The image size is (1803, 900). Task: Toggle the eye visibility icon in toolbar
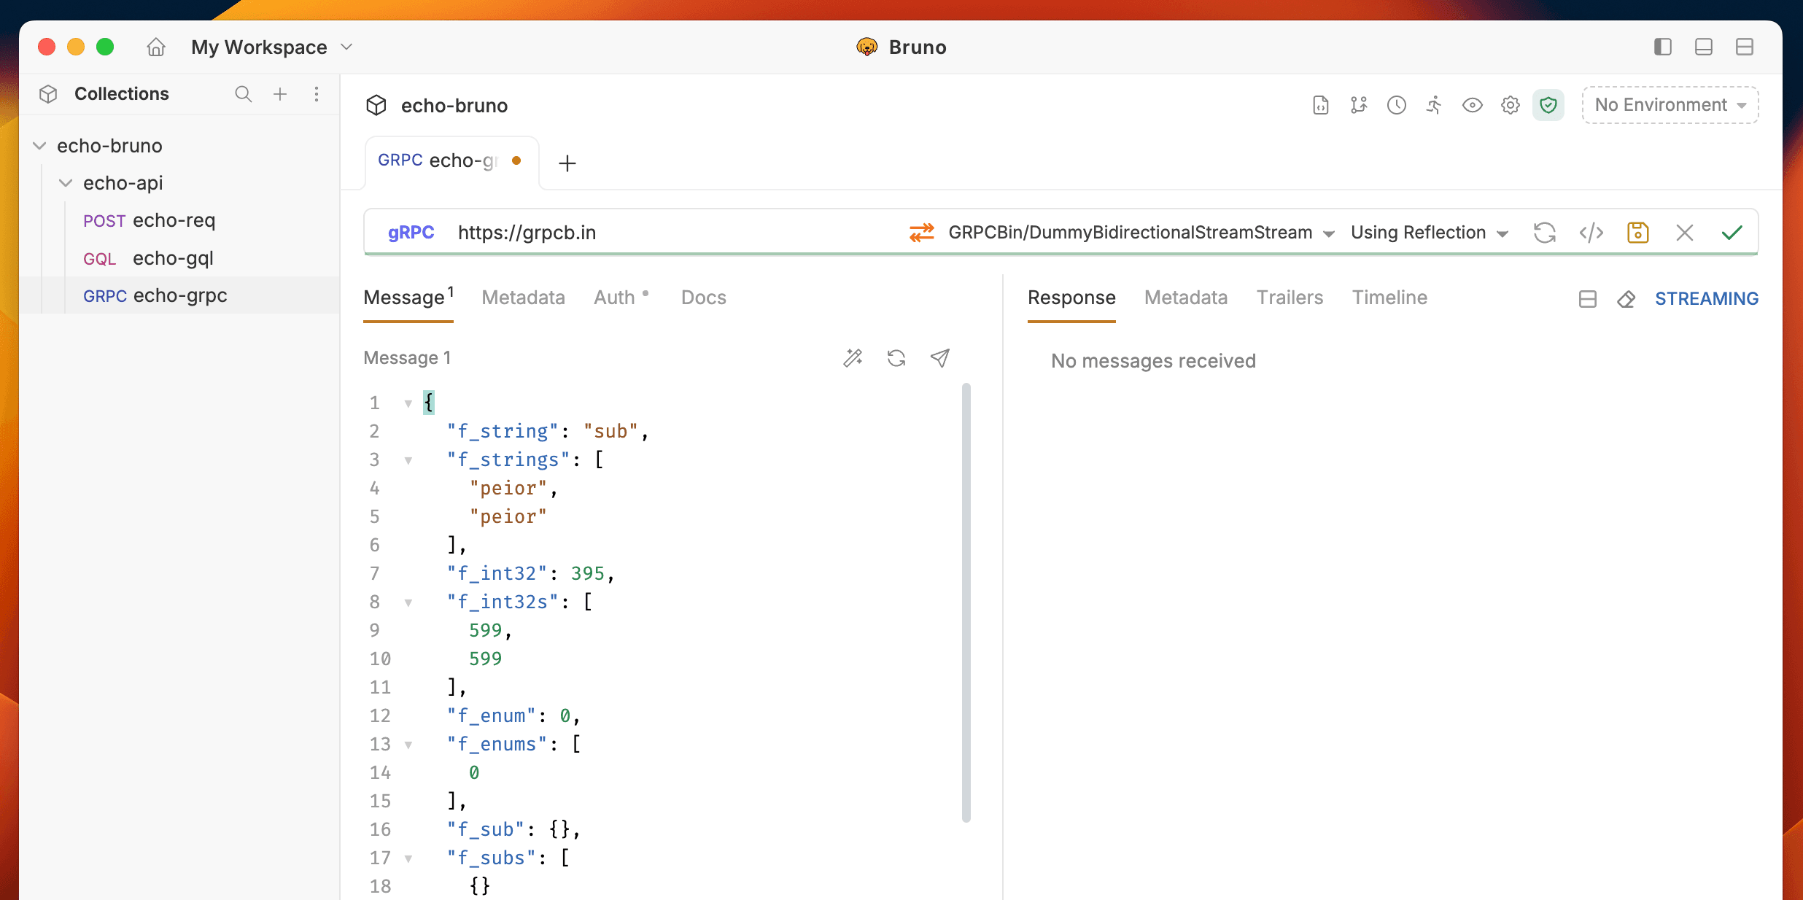click(1472, 105)
